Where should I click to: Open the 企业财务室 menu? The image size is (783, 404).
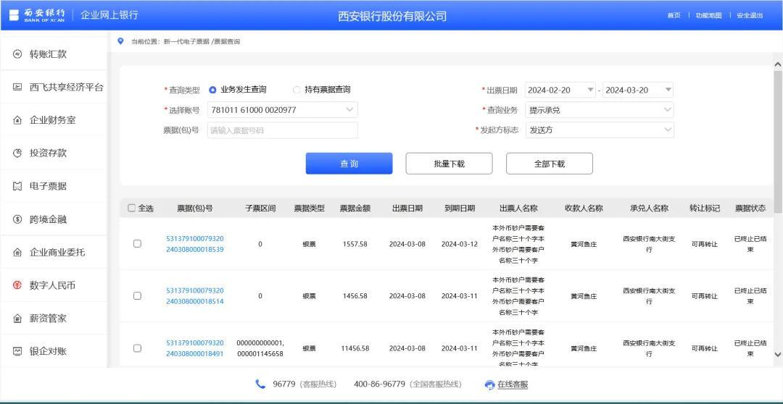tap(54, 120)
